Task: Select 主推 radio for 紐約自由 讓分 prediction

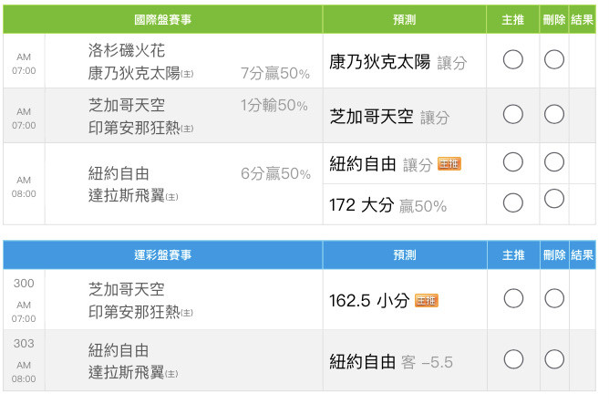Action: (x=512, y=162)
